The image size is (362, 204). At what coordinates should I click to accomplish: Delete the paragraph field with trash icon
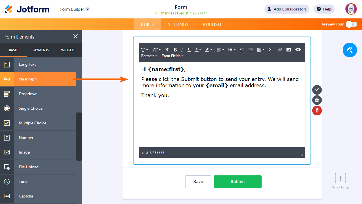pyautogui.click(x=317, y=110)
